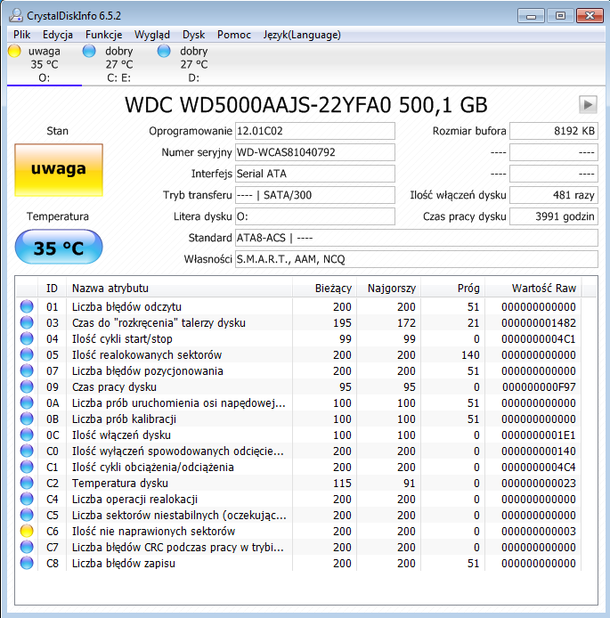Select Czas do "rozkręcenia" talerzy dysku text

(x=159, y=322)
